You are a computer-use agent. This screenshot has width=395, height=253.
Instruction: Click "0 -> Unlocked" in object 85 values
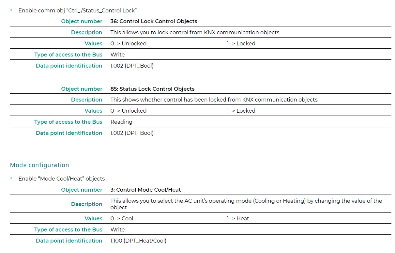(129, 111)
